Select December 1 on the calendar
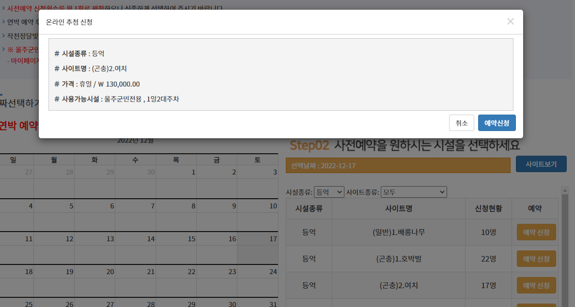 176,181
